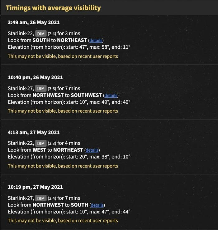
Task: Select the 10:40 pm, 26 May 2021 heading
Action: click(35, 77)
